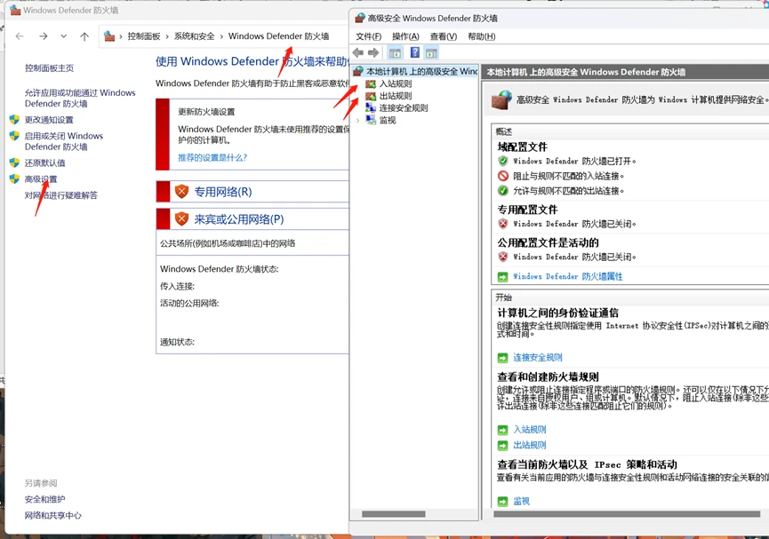
Task: Click shield icon beside 还原默认值
Action: pos(14,162)
